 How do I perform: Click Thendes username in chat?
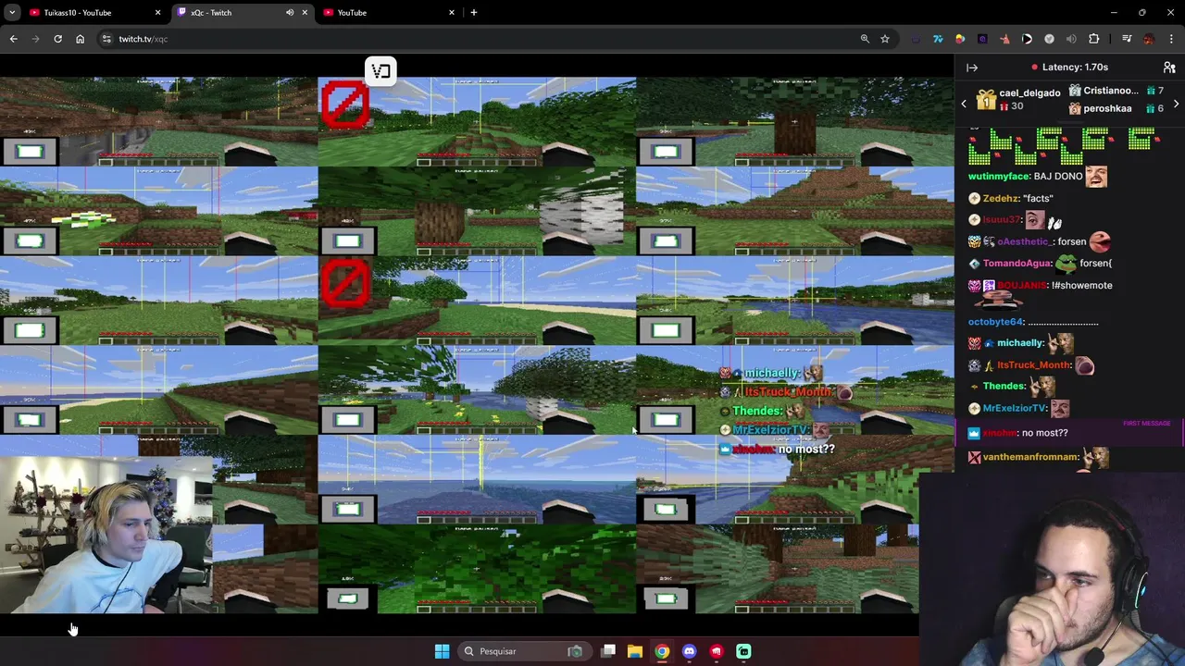(1004, 387)
